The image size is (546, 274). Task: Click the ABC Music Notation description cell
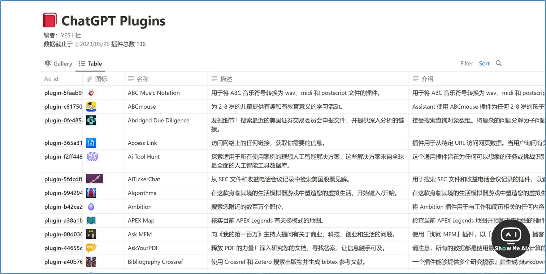308,93
